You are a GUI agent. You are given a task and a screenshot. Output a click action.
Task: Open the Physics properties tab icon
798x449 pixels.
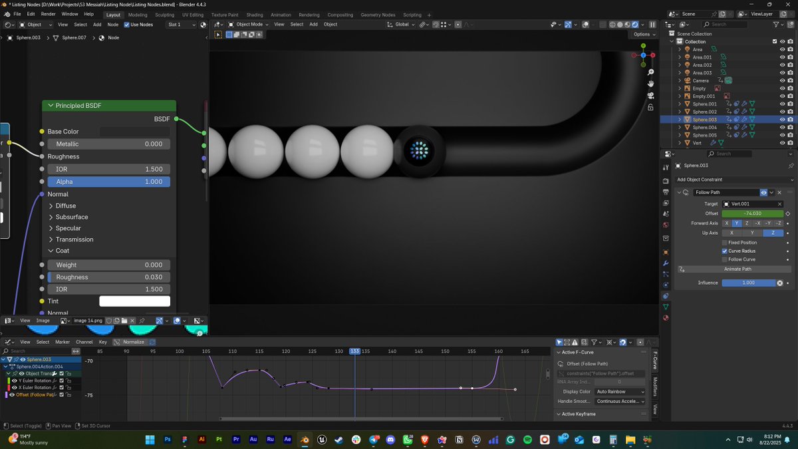666,285
